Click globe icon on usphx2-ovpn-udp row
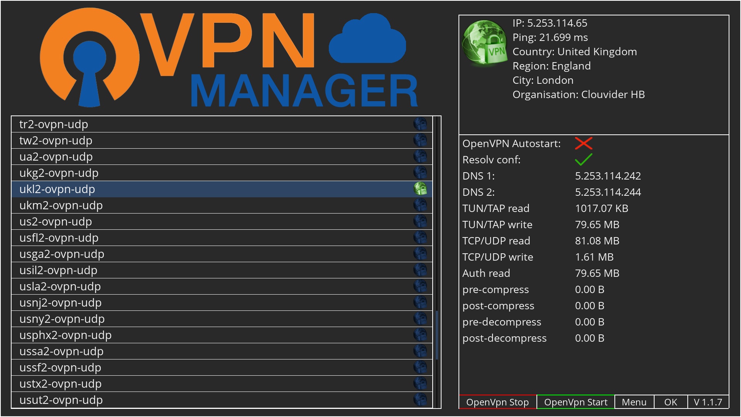This screenshot has width=741, height=417. click(x=420, y=335)
